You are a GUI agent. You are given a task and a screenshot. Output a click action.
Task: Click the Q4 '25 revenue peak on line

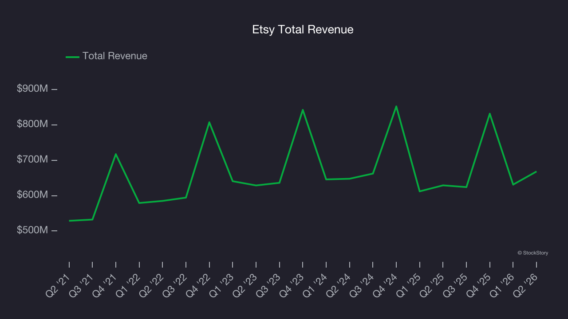(x=489, y=114)
